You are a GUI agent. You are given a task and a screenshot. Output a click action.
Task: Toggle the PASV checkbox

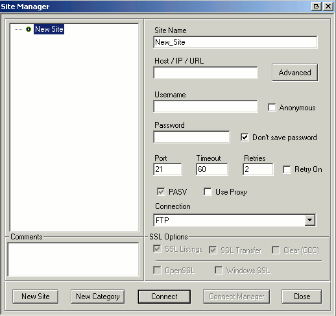click(161, 192)
